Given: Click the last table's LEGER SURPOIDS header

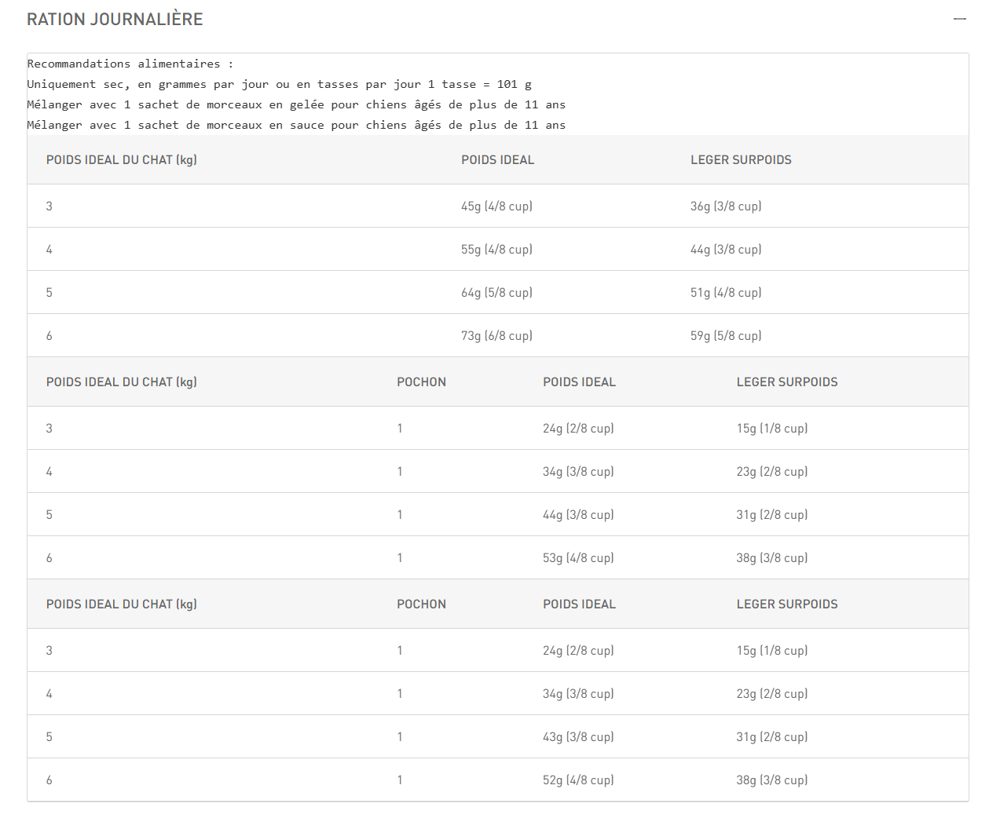Looking at the screenshot, I should [x=786, y=604].
